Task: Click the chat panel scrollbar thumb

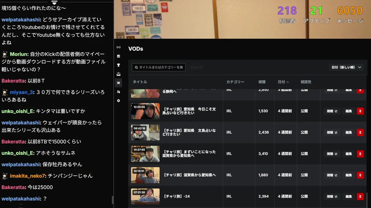Action: click(x=113, y=200)
